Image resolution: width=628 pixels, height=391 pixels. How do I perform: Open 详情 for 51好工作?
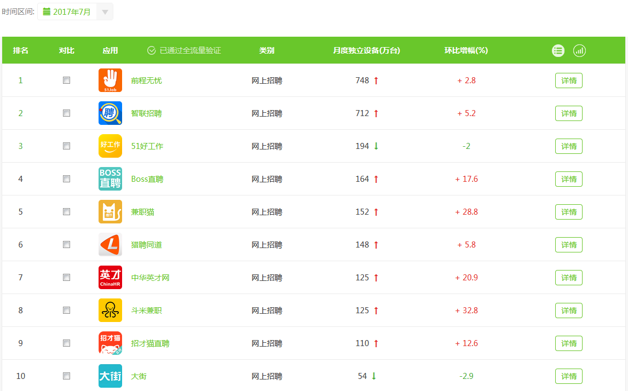pyautogui.click(x=569, y=146)
